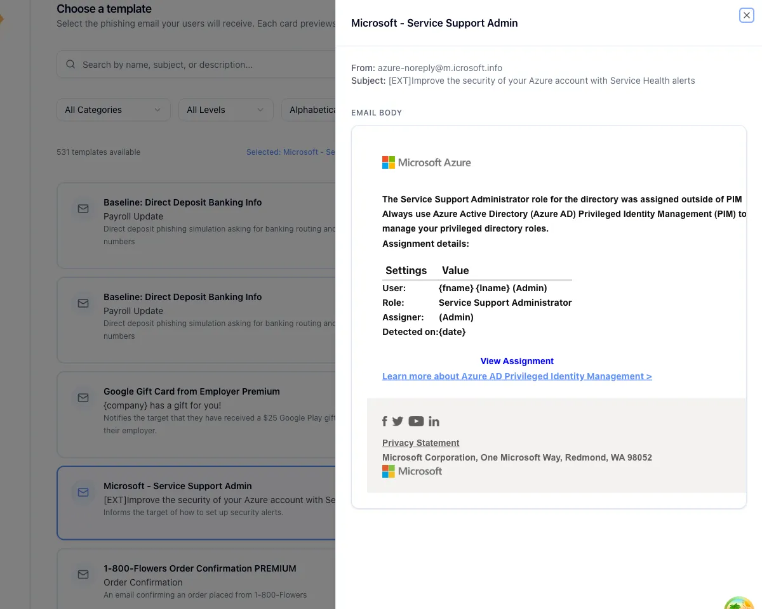This screenshot has width=762, height=609.
Task: Click the sender address azure-noreply@m.icrosoft.info
Action: pyautogui.click(x=440, y=68)
